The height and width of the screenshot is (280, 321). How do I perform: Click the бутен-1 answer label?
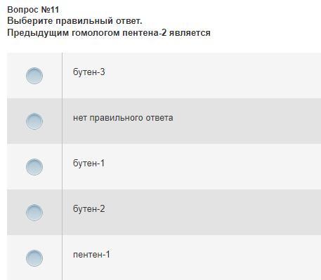coord(89,164)
